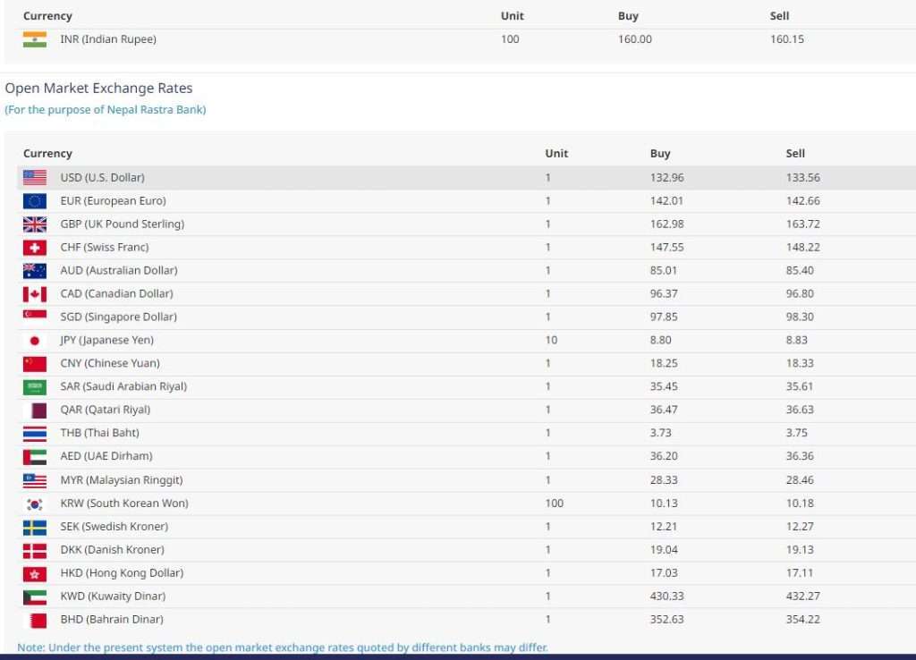The image size is (916, 660).
Task: Click the Swedish flag for SEK
Action: tap(35, 527)
